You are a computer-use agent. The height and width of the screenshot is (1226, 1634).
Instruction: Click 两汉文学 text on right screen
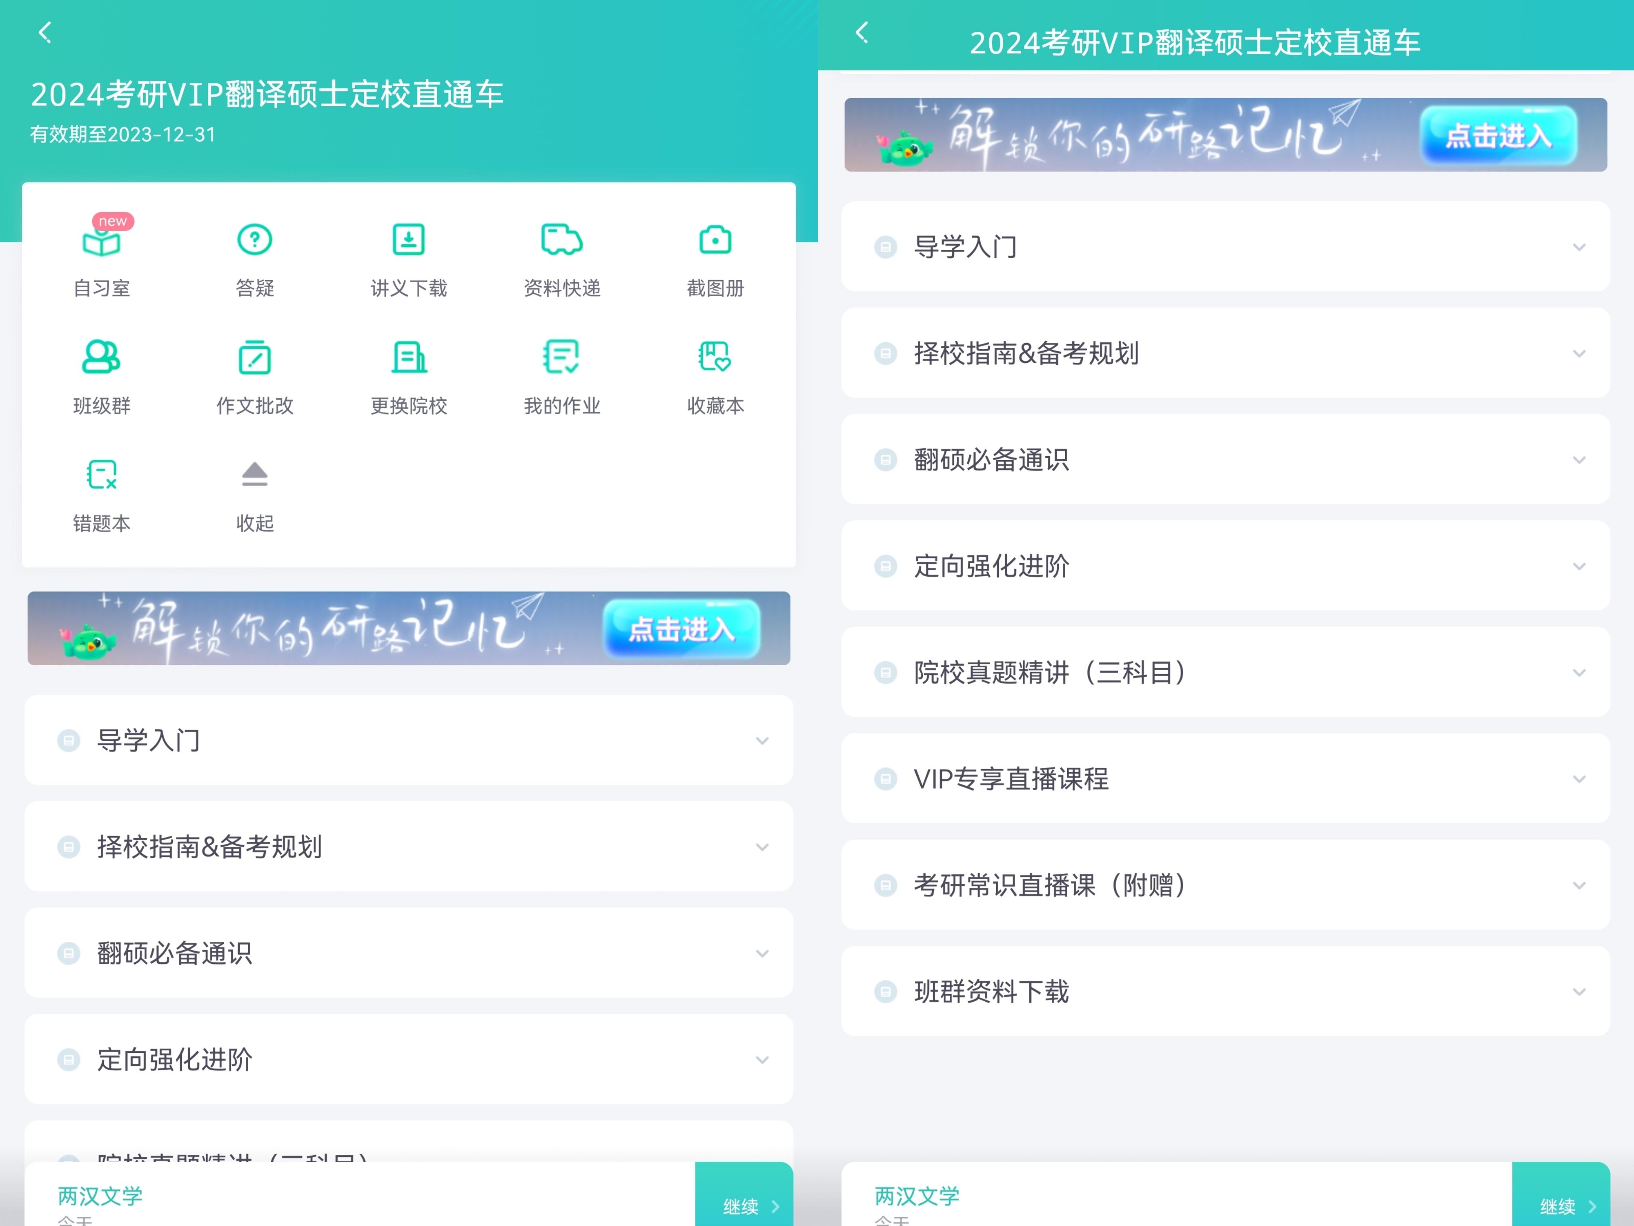(x=917, y=1196)
